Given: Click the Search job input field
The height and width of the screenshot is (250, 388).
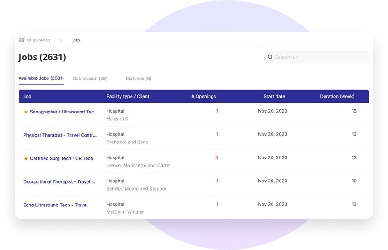Looking at the screenshot, I should point(316,57).
